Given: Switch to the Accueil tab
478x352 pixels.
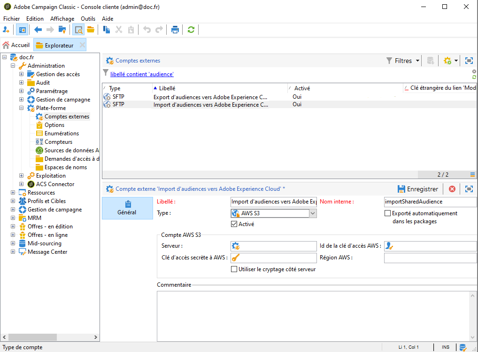Looking at the screenshot, I should 16,45.
